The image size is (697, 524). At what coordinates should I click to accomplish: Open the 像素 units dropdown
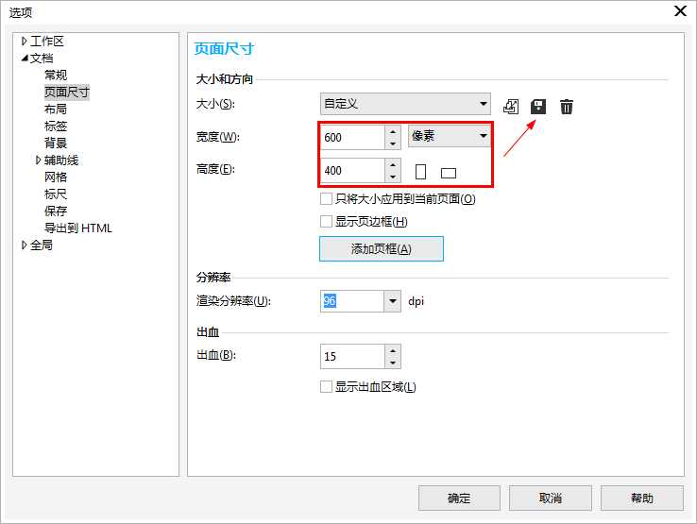(484, 137)
